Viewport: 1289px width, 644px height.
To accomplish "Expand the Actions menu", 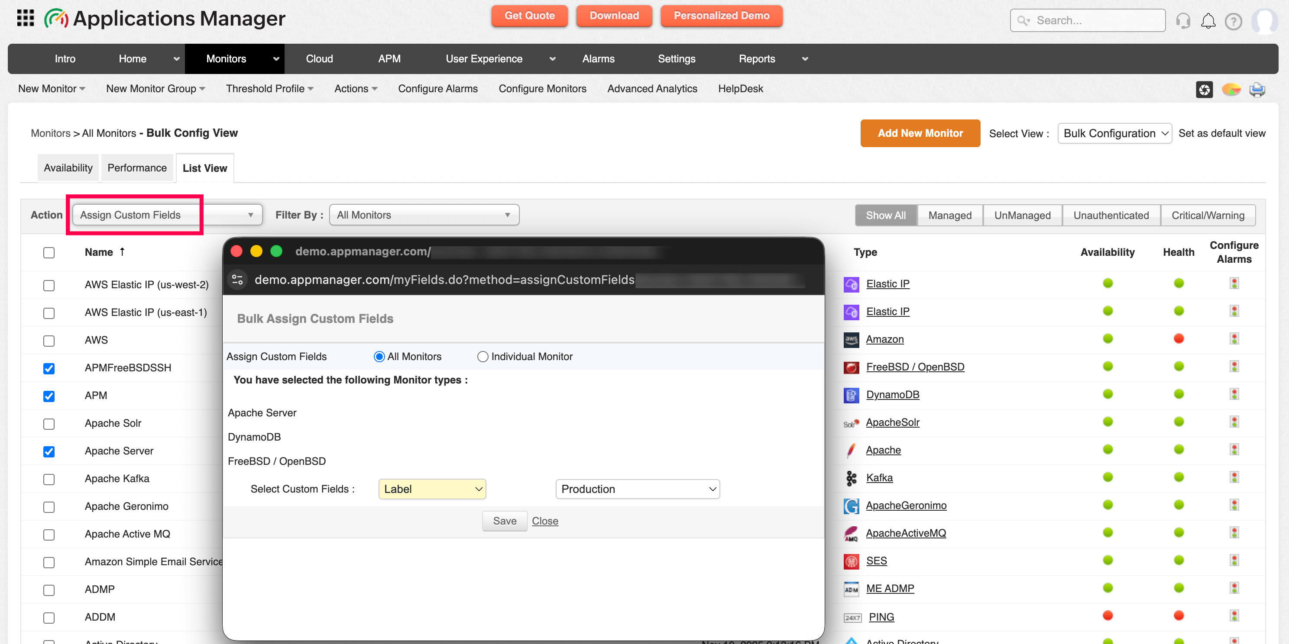I will pyautogui.click(x=356, y=88).
